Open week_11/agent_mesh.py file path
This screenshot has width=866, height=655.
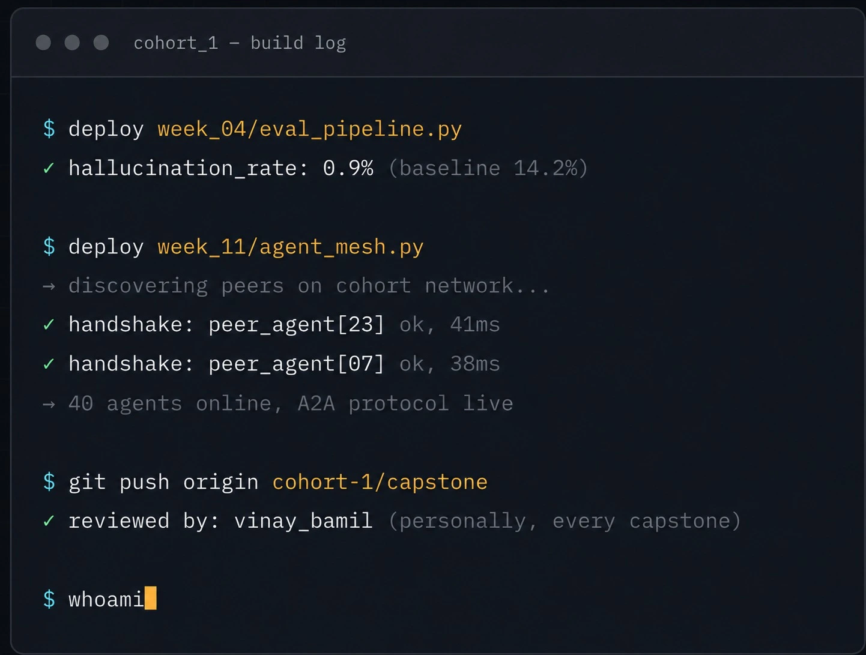pos(290,247)
